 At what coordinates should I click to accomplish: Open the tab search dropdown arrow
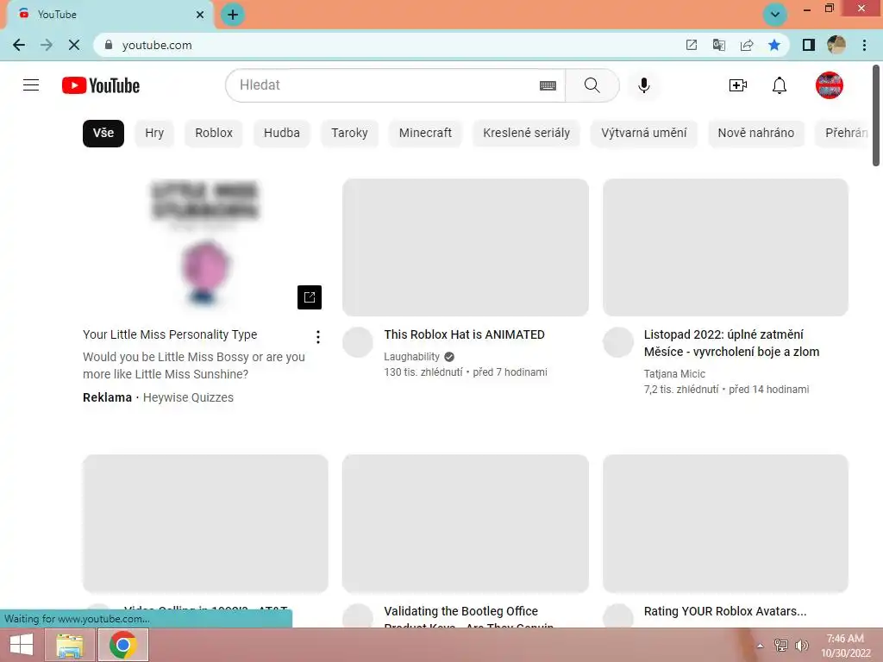coord(775,15)
